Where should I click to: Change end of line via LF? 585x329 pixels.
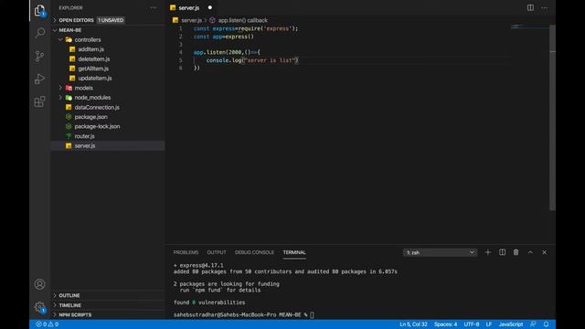[x=489, y=324]
